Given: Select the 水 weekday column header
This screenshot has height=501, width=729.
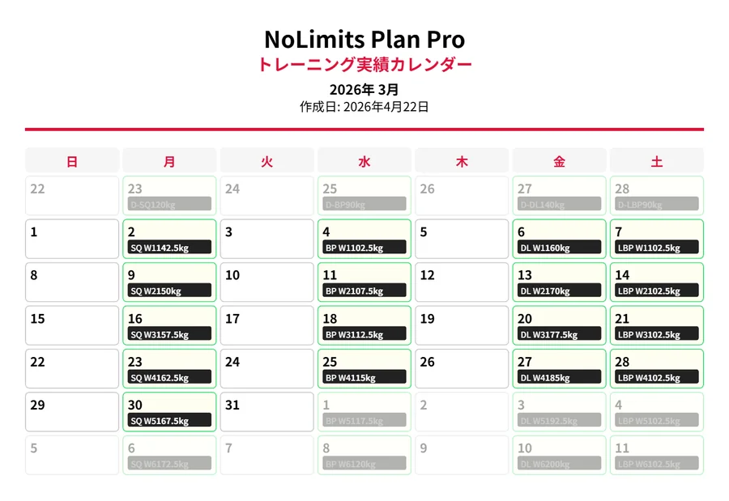Looking at the screenshot, I should click(364, 161).
